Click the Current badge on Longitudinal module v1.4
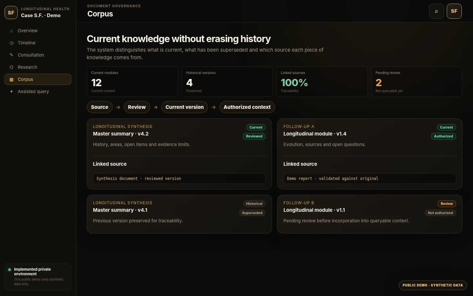 pyautogui.click(x=446, y=127)
